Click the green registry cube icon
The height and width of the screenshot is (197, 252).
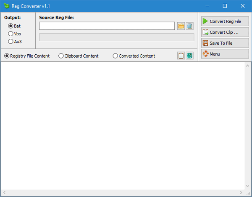pos(189,56)
